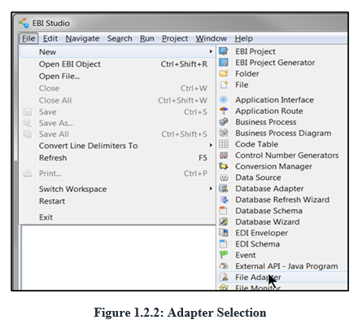Open the Help menu

click(x=244, y=38)
